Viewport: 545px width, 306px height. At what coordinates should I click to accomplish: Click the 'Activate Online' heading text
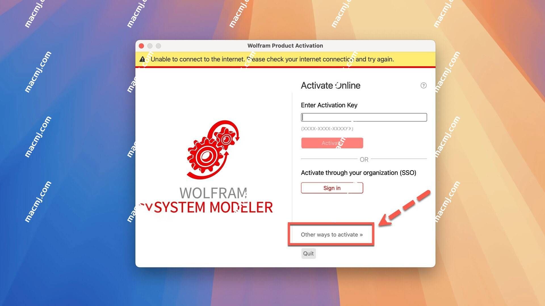pyautogui.click(x=330, y=85)
